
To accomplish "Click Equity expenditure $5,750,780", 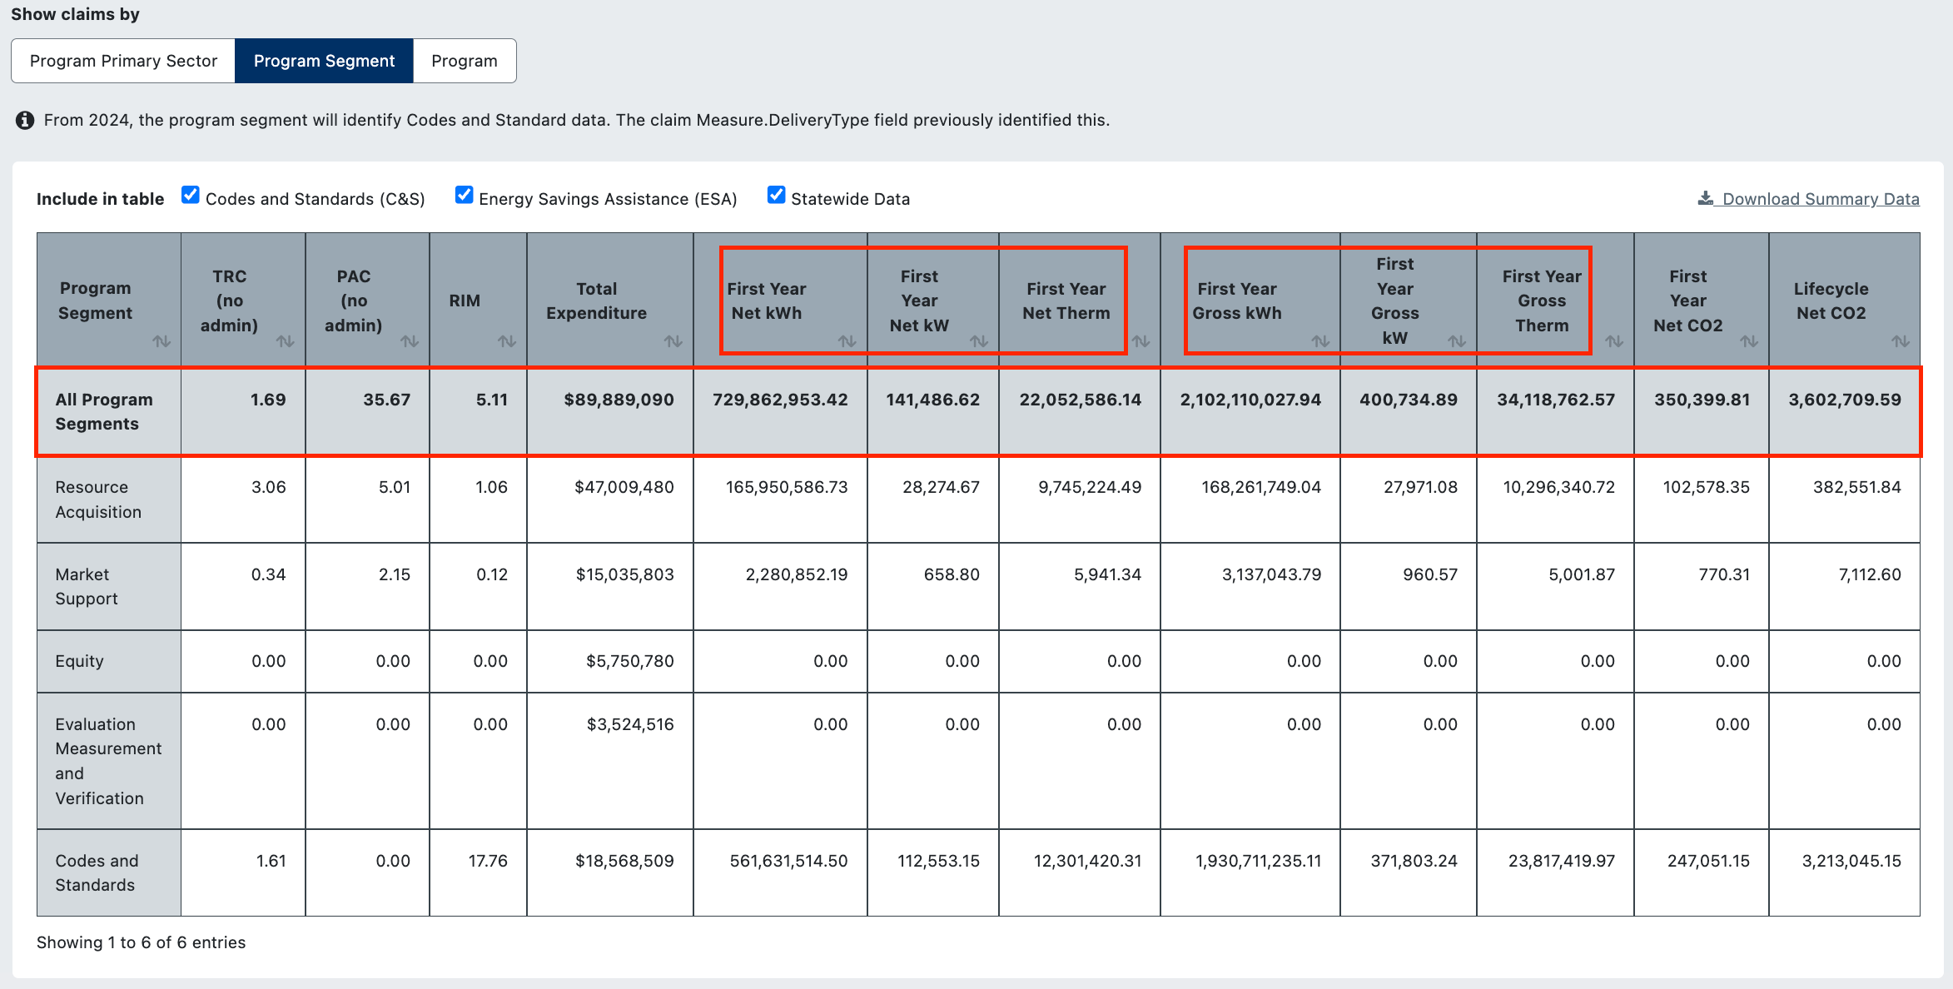I will tap(630, 661).
